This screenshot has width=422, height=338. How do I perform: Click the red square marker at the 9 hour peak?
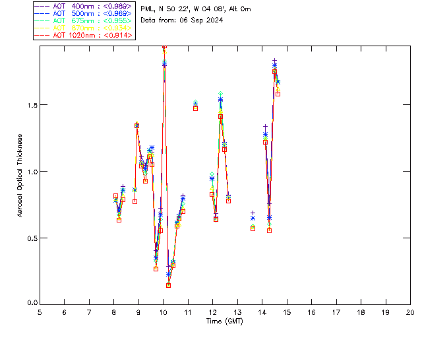pos(136,126)
